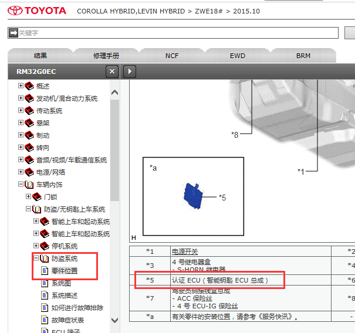Open the 零件位置 page

point(65,271)
